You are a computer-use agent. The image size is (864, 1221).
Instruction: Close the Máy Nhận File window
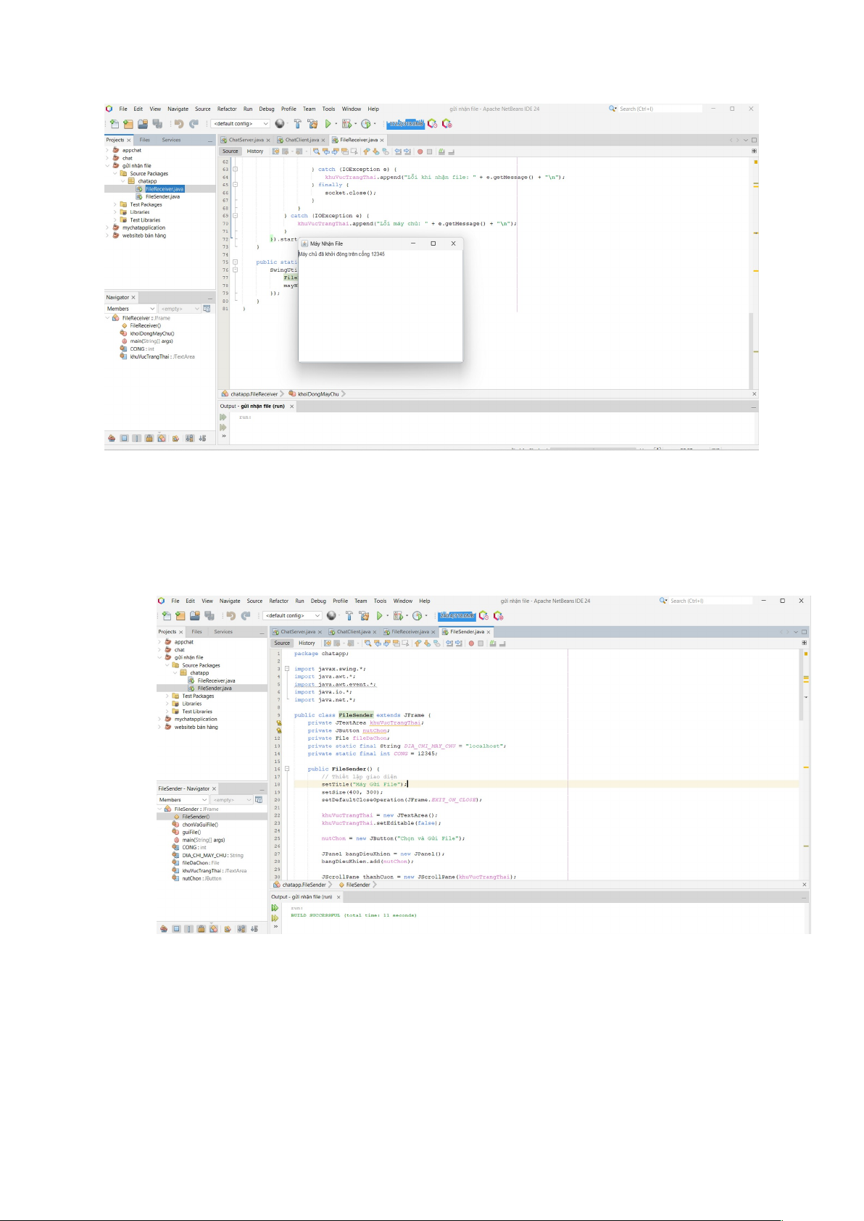point(453,243)
